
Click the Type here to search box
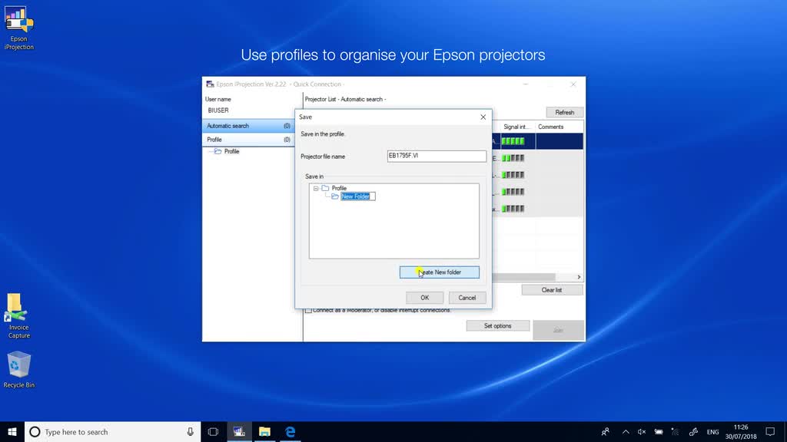point(113,431)
